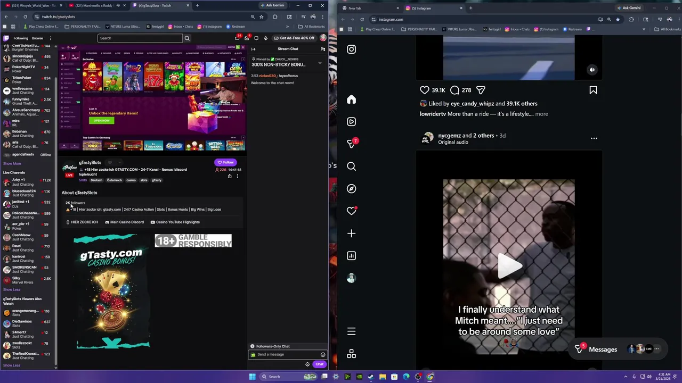
Task: Create a new Instagram post with plus icon
Action: pyautogui.click(x=351, y=234)
